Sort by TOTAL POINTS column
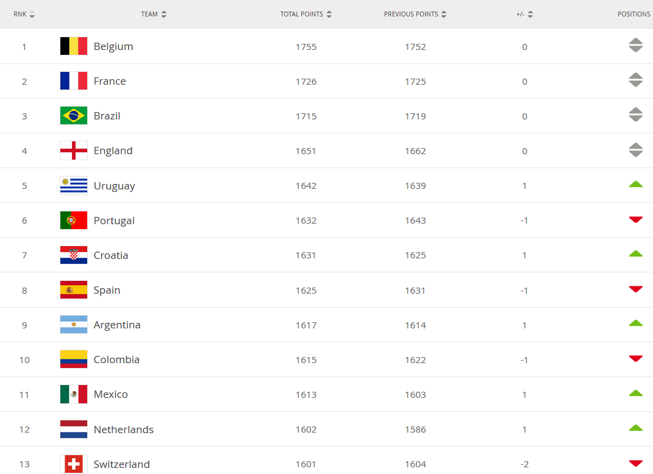The height and width of the screenshot is (474, 653). pos(305,14)
